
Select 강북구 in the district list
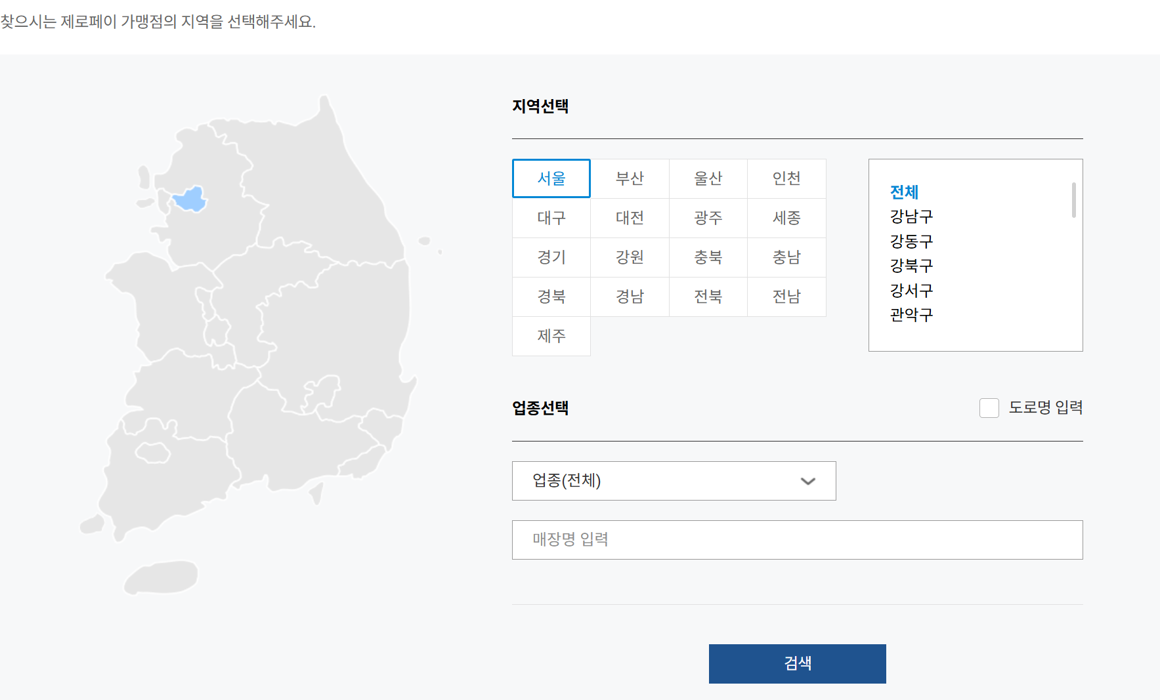pos(911,266)
